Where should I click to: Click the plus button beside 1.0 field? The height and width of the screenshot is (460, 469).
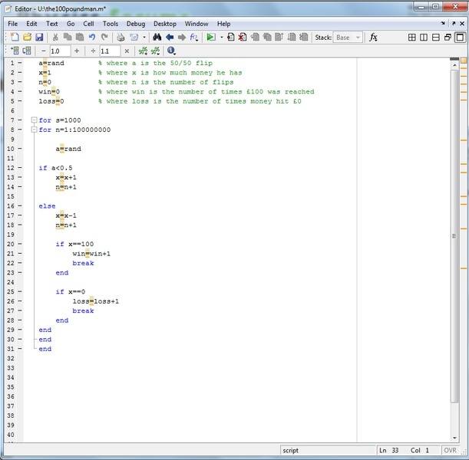click(x=77, y=51)
